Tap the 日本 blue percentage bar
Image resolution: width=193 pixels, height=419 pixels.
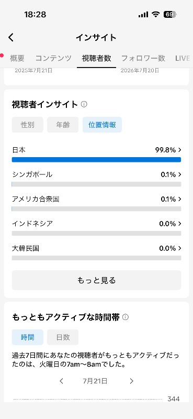tap(96, 160)
